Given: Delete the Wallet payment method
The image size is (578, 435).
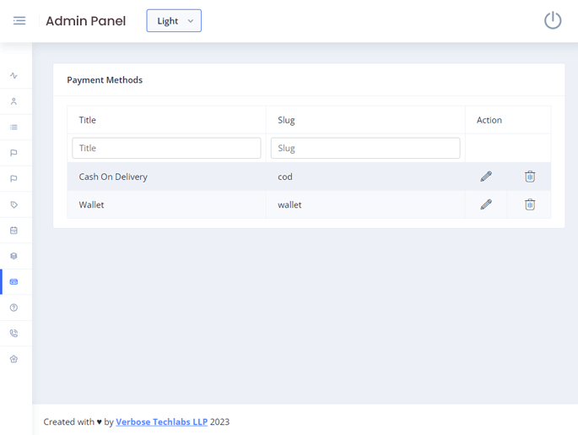Looking at the screenshot, I should pos(530,204).
